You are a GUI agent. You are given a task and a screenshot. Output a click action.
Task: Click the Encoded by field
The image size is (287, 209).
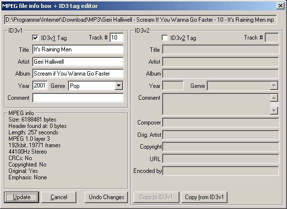(x=221, y=171)
